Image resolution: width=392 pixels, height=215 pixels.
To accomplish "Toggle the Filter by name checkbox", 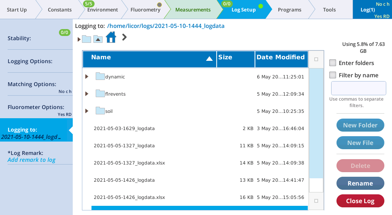I will pyautogui.click(x=333, y=75).
